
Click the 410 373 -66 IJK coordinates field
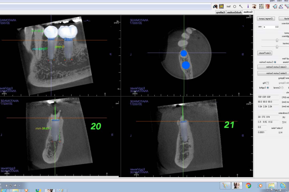coord(268,117)
